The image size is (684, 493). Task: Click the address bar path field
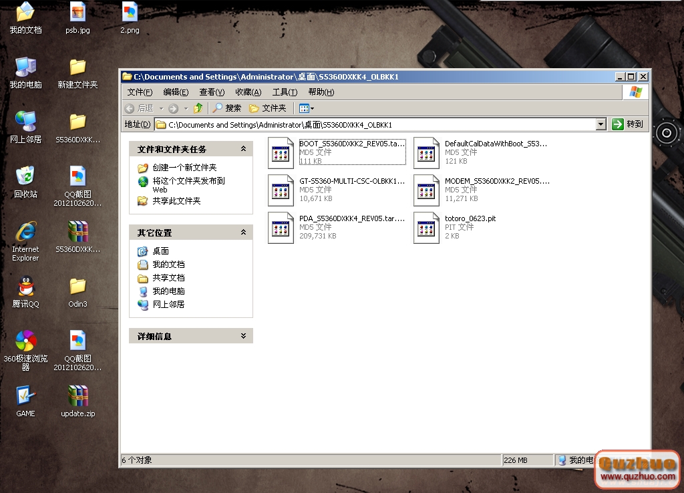(374, 124)
